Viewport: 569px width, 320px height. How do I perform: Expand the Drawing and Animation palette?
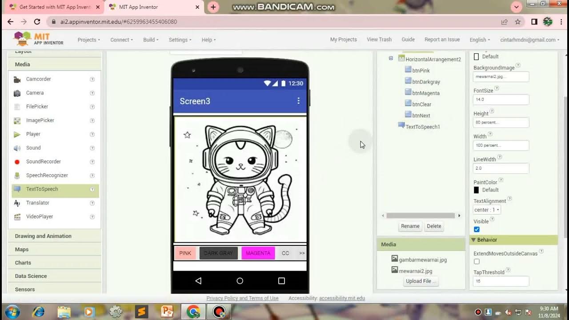54,236
